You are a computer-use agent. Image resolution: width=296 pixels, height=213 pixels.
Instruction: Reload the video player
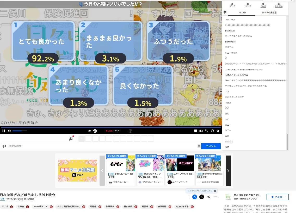pyautogui.click(x=212, y=131)
